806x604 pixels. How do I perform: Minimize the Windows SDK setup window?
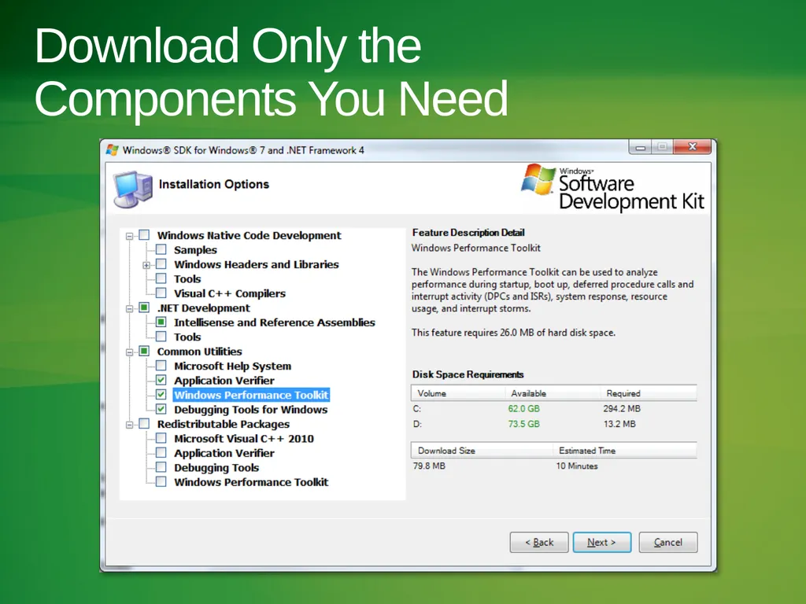point(641,147)
